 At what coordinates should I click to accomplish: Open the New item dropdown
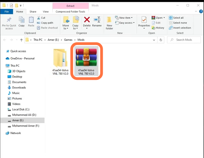[124, 18]
